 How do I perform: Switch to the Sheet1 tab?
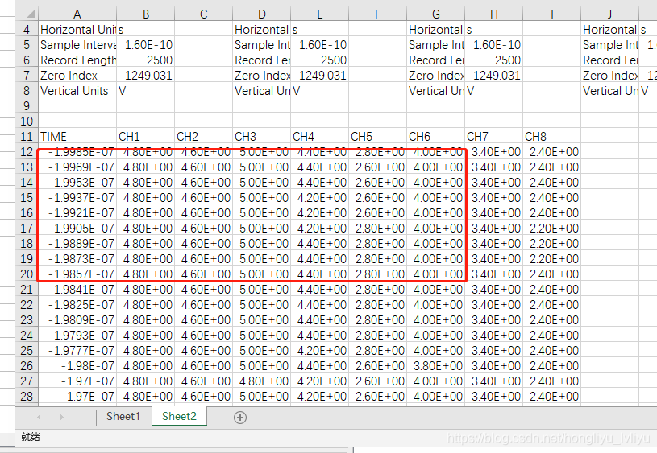point(123,416)
